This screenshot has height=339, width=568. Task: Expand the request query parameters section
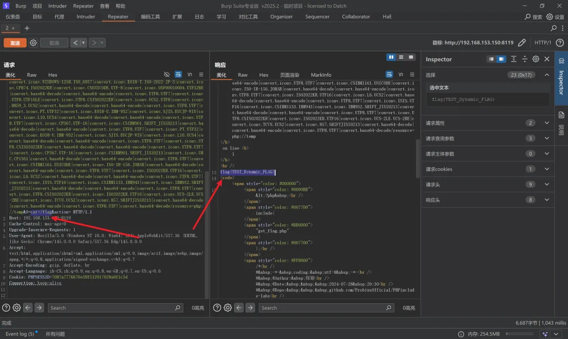pos(547,138)
